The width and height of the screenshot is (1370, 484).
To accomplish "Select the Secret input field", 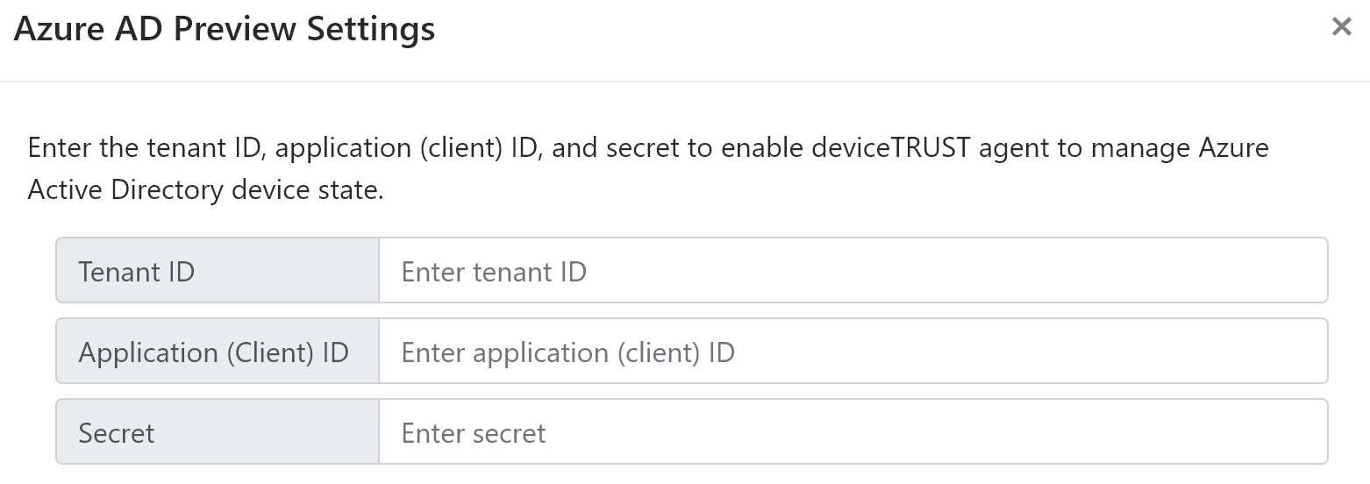I will [853, 432].
